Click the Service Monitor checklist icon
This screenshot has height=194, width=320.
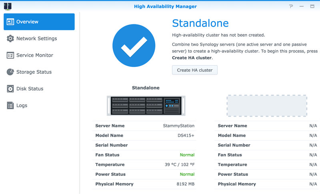pyautogui.click(x=10, y=55)
